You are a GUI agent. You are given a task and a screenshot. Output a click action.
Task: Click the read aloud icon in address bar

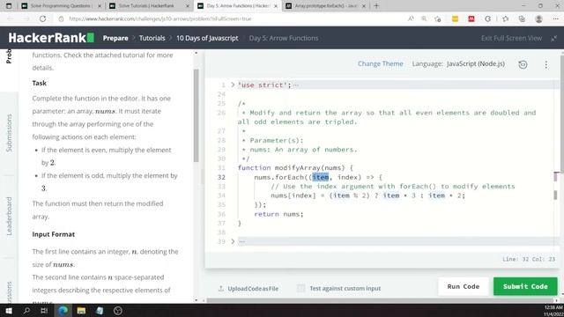pyautogui.click(x=411, y=18)
